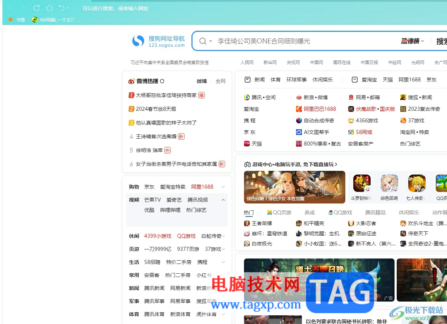Open the bookmarks star icon

click(10, 20)
